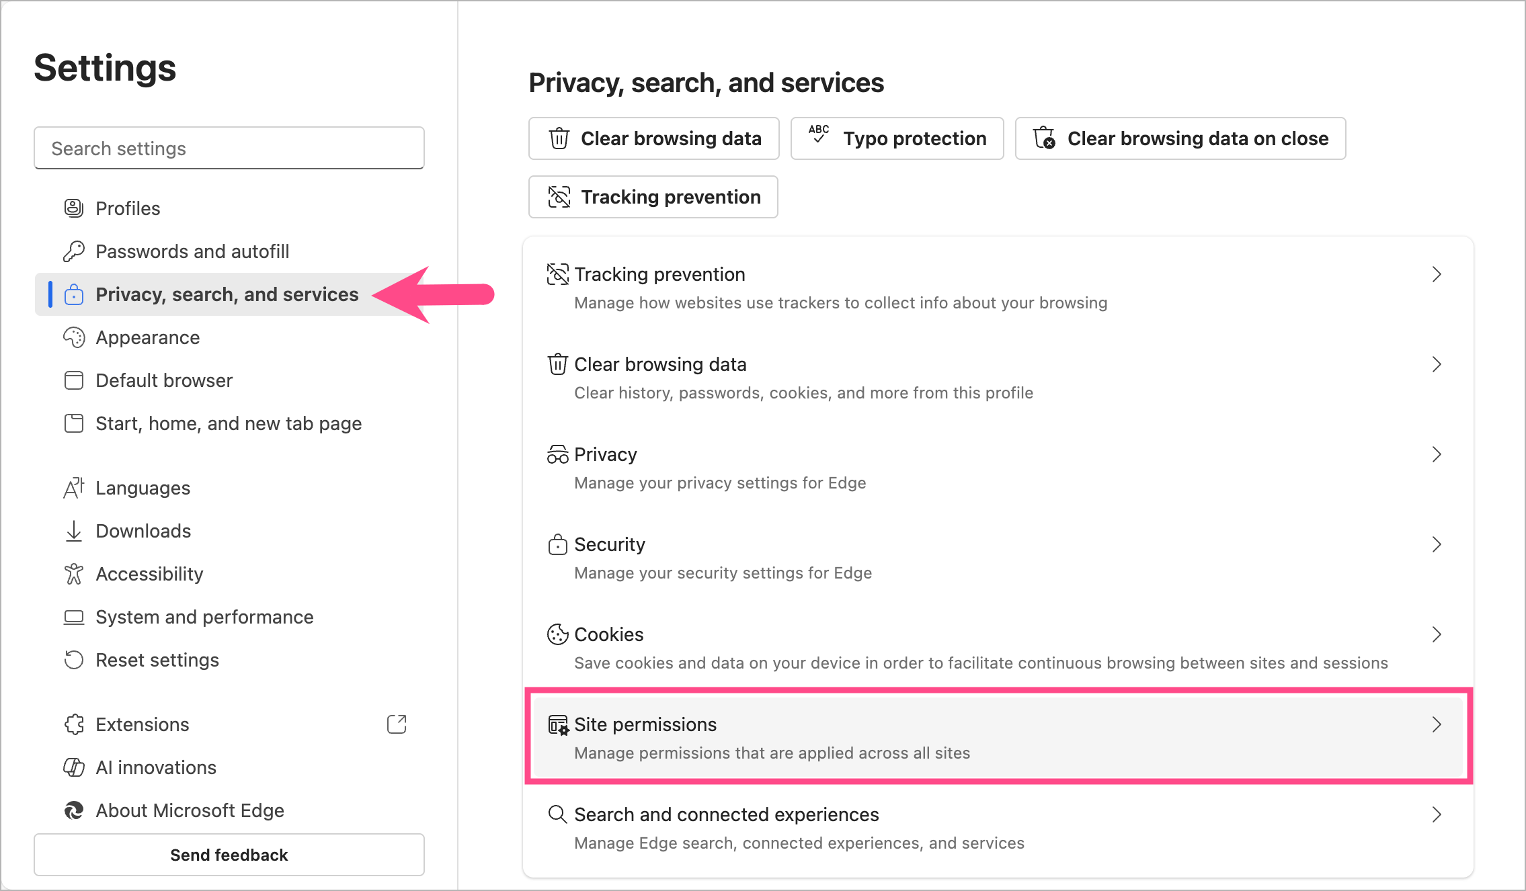Click the Profiles icon in sidebar
Image resolution: width=1526 pixels, height=891 pixels.
coord(74,208)
